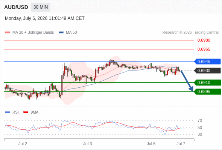
Task: Click the Jul 6 date axis label
Action: click(151, 144)
